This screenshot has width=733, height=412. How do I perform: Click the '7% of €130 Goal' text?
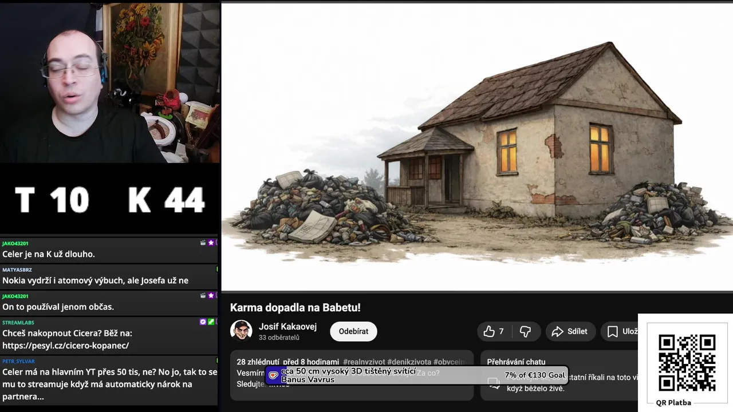tap(535, 375)
